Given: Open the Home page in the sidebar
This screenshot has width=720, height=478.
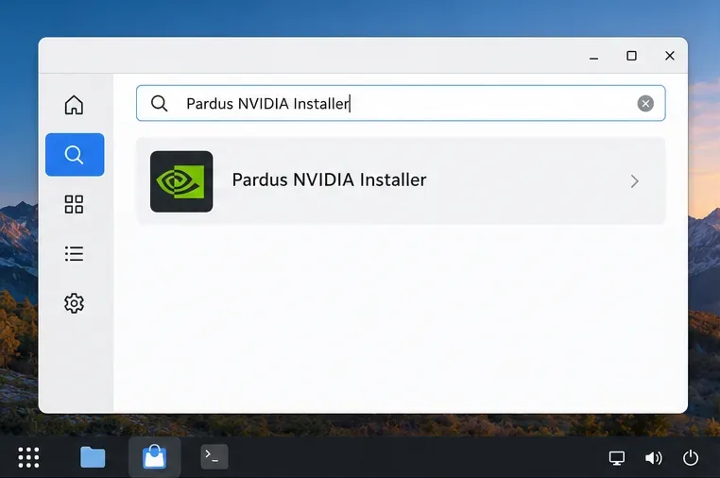Looking at the screenshot, I should [x=74, y=105].
